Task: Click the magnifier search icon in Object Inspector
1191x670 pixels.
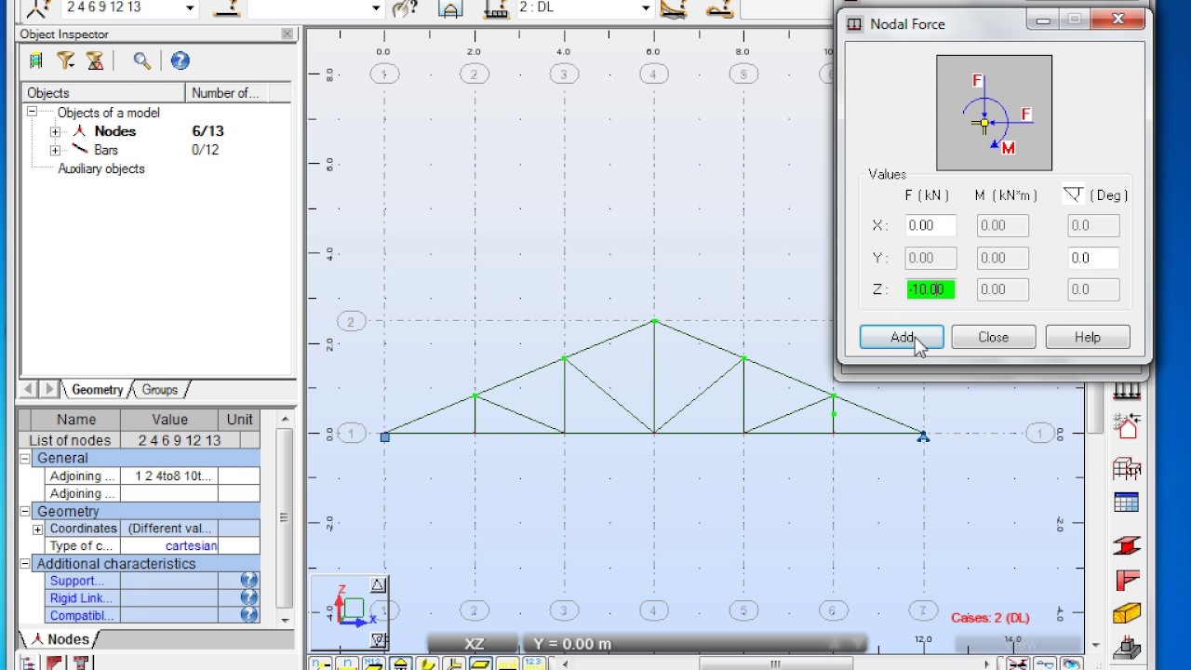Action: [141, 61]
